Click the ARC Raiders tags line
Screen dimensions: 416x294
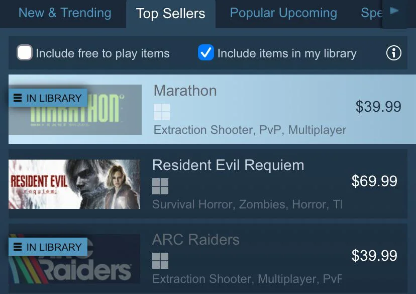tap(247, 279)
